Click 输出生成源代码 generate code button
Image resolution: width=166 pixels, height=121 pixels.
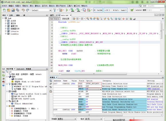pos(119,120)
